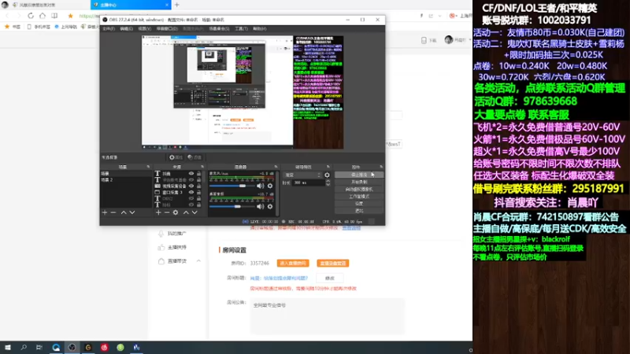This screenshot has width=630, height=354.
Task: Hide the video capture device source
Action: click(x=191, y=186)
